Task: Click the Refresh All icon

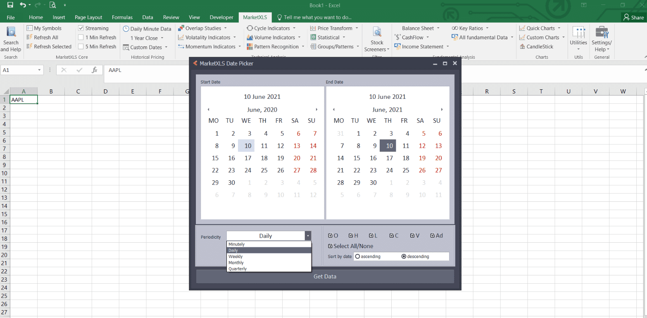Action: [29, 38]
